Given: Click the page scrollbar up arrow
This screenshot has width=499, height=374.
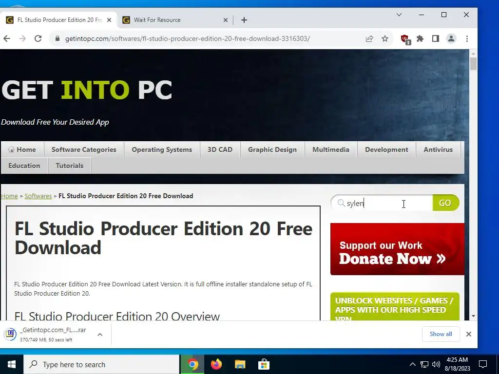Looking at the screenshot, I should pyautogui.click(x=473, y=53).
